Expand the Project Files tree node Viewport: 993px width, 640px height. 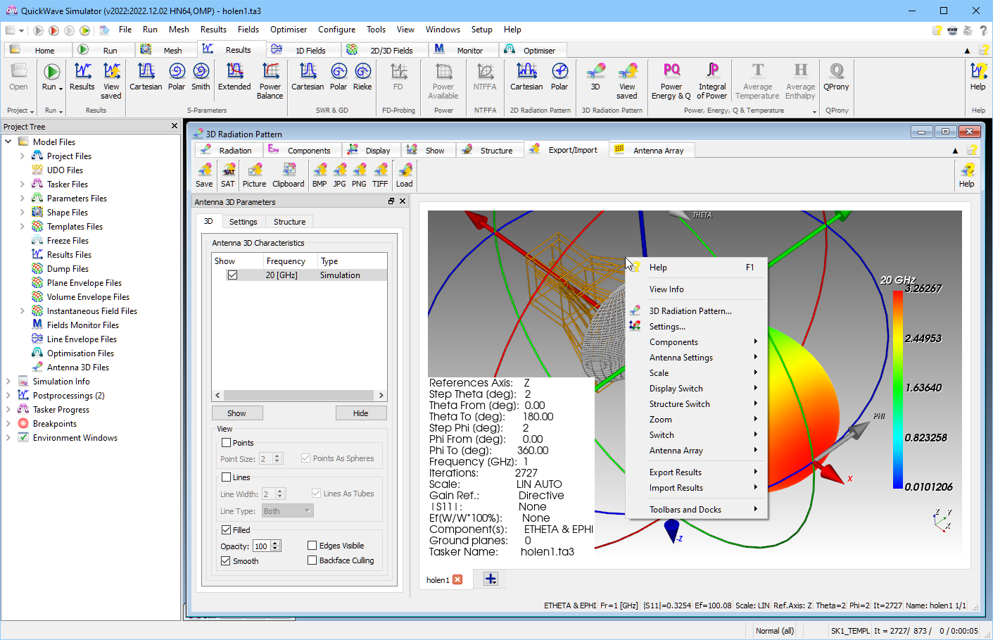pyautogui.click(x=23, y=156)
